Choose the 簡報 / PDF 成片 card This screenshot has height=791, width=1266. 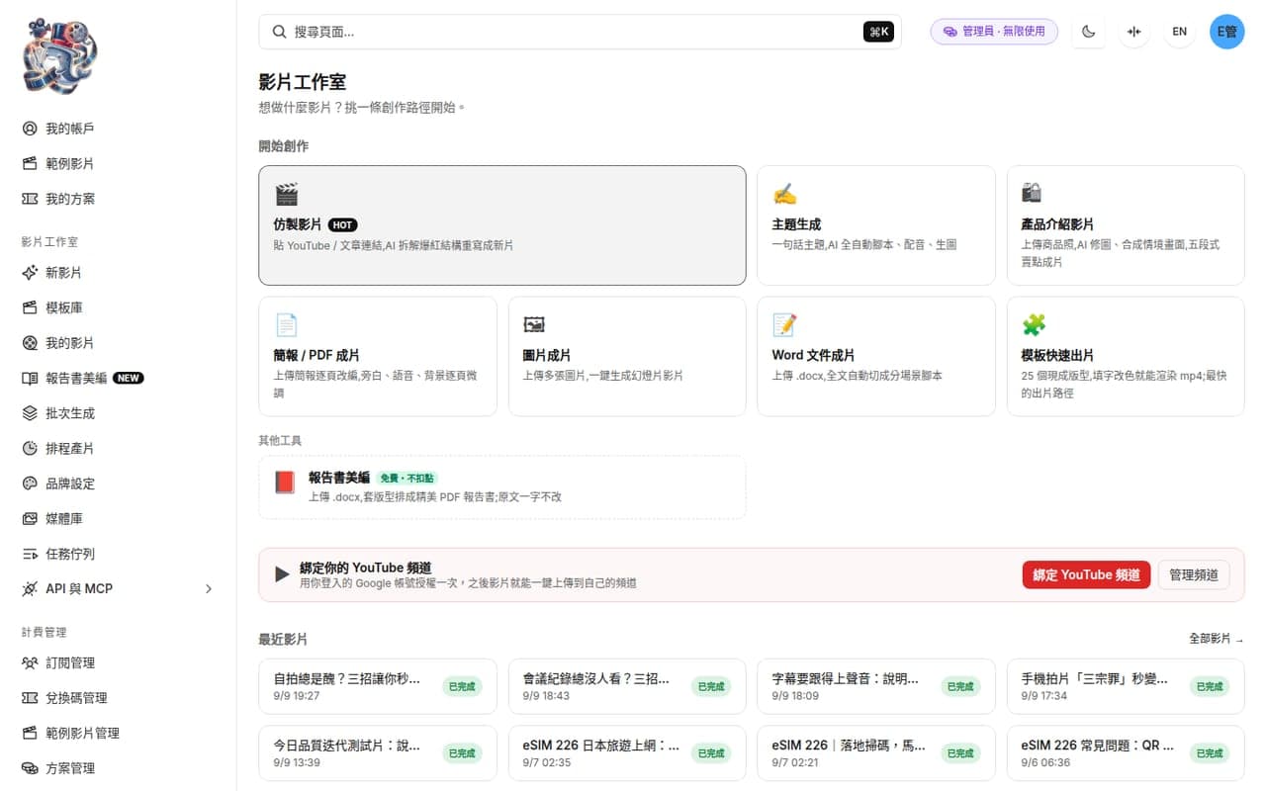(378, 356)
